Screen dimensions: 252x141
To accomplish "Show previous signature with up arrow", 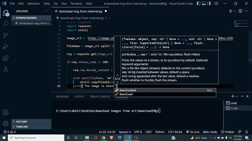I will [x=117, y=75].
